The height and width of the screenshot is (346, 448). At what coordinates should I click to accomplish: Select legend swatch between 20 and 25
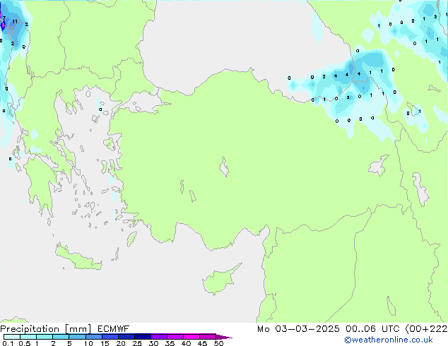[x=126, y=337]
